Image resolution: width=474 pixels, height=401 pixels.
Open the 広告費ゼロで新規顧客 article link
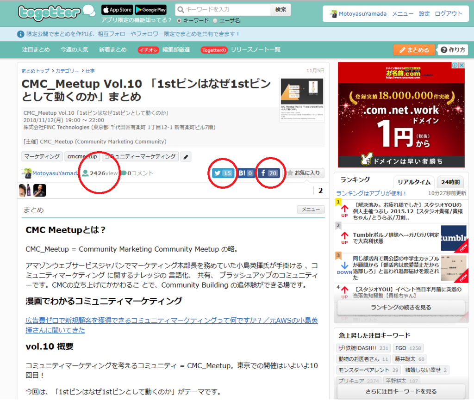coord(171,325)
